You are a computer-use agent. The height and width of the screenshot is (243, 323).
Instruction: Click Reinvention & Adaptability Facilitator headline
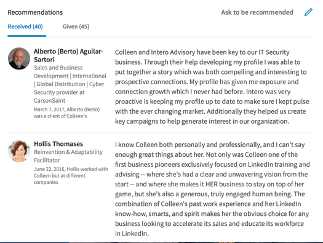[x=68, y=156]
